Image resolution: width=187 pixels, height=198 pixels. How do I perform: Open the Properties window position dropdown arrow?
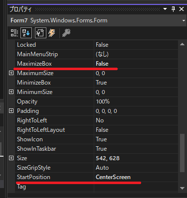165,9
